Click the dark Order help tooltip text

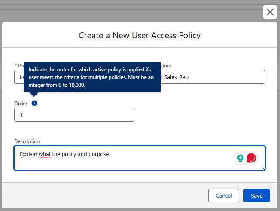pos(92,77)
